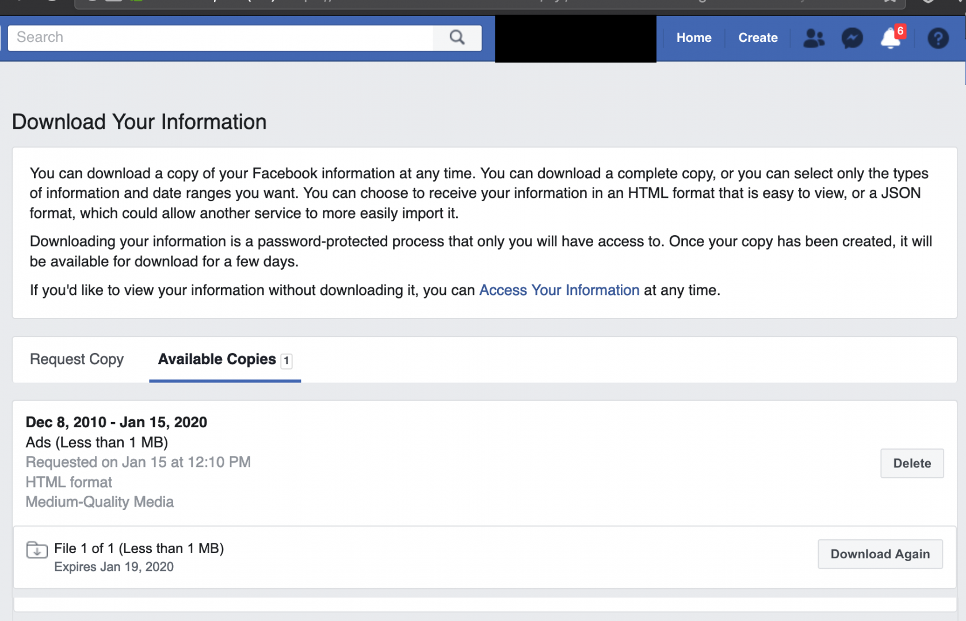This screenshot has height=621, width=966.
Task: Click the File 1 of 1 label
Action: pos(139,549)
